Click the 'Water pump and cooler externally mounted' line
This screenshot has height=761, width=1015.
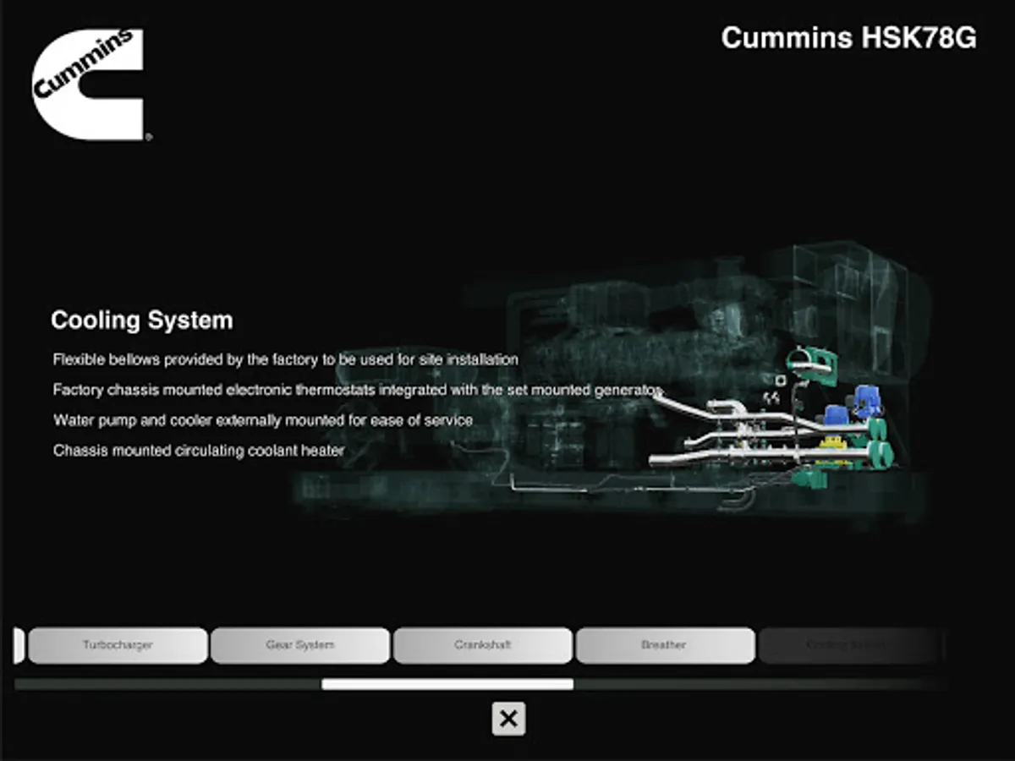(x=263, y=420)
